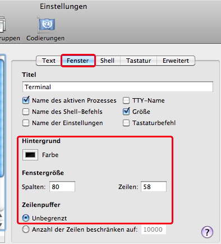
Task: Enable the Tastaturbefehl checkbox
Action: (126, 123)
